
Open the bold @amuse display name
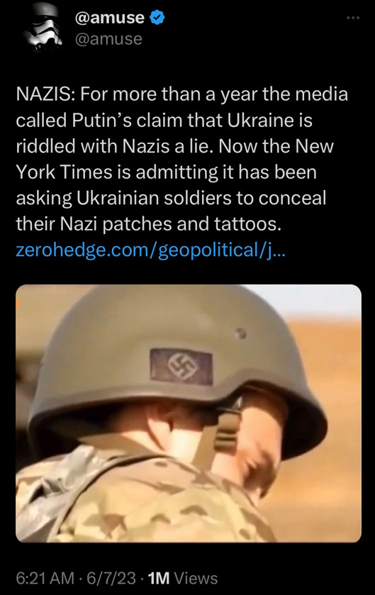110,18
